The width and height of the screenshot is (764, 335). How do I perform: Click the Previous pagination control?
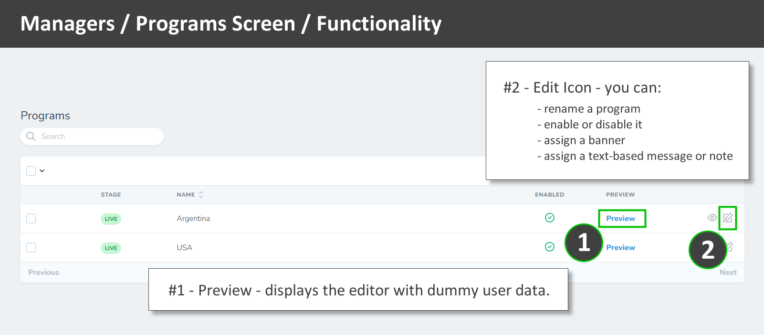click(43, 272)
